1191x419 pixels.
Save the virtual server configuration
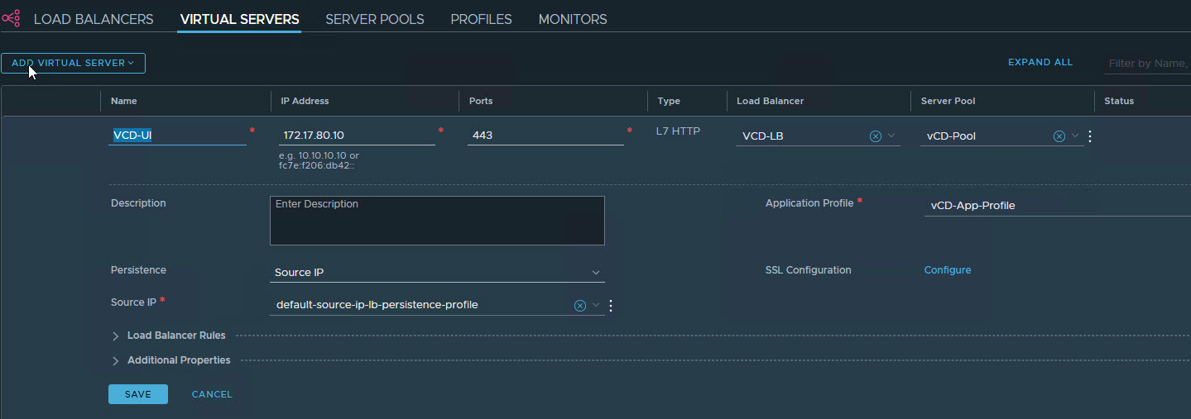[x=137, y=394]
